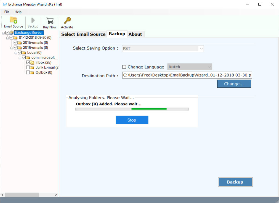Click the Backup button at bottom right
This screenshot has height=203, width=279.
[235, 182]
